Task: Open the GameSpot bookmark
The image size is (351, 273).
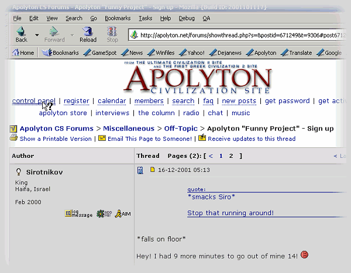Action: [100, 53]
